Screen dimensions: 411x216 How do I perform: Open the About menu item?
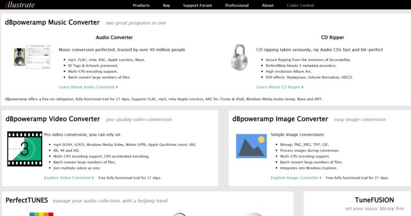268,5
